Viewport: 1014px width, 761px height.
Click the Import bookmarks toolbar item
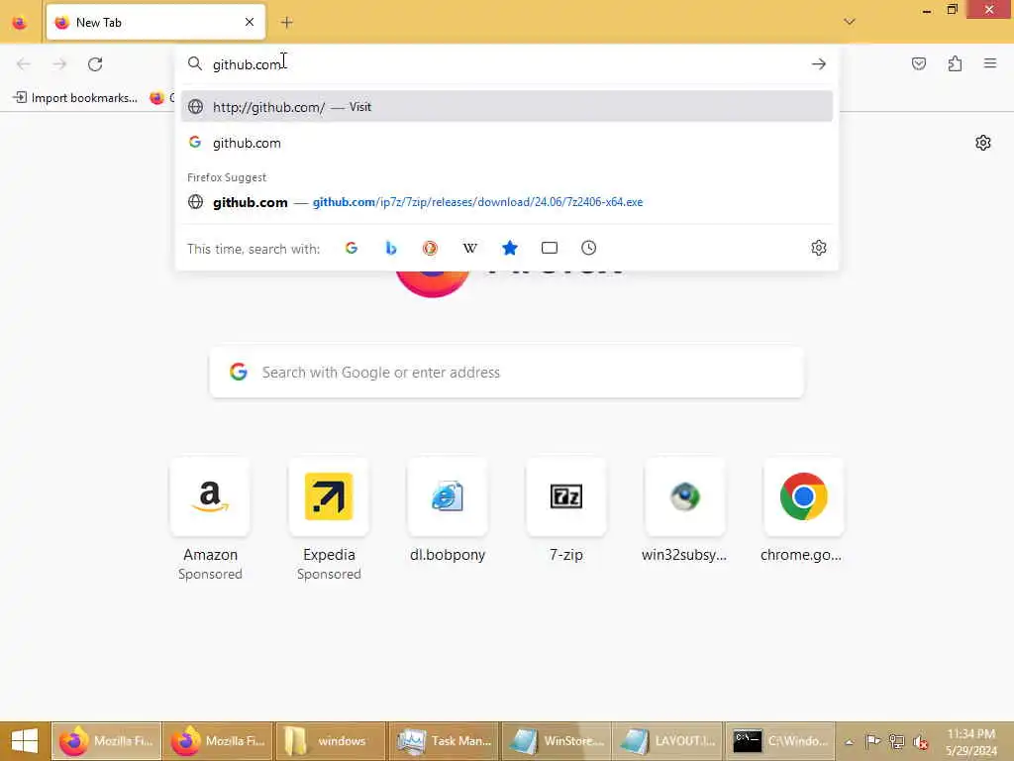[x=75, y=98]
